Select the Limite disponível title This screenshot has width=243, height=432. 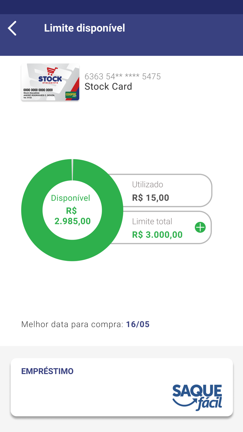(84, 28)
